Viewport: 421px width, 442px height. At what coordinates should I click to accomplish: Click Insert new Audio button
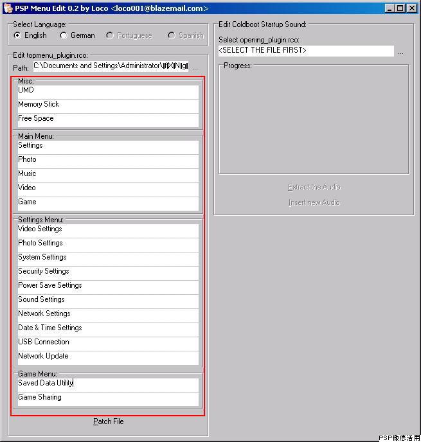pos(314,202)
